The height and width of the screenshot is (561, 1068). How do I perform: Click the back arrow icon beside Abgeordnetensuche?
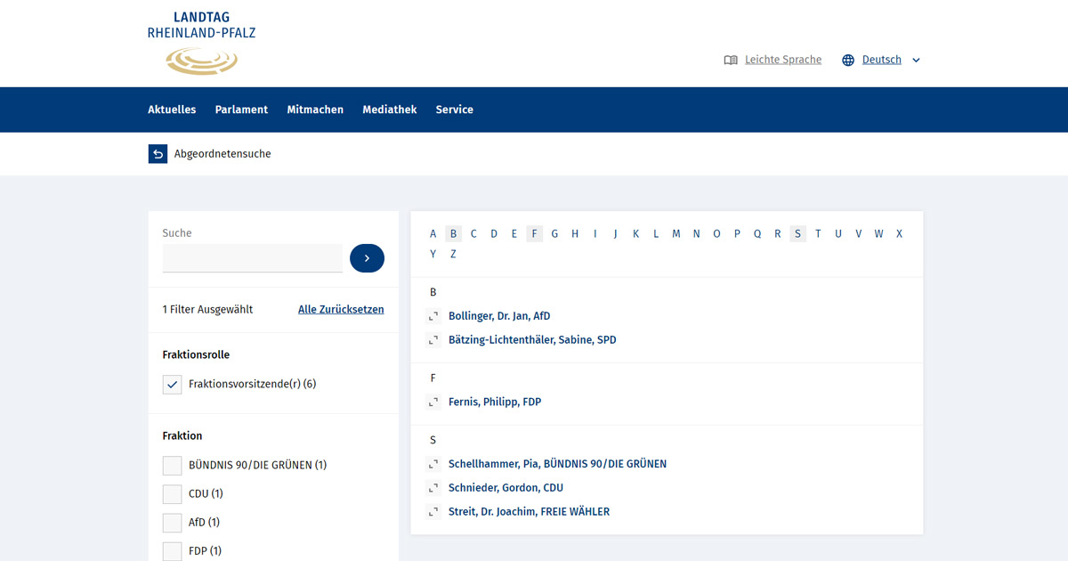(158, 154)
